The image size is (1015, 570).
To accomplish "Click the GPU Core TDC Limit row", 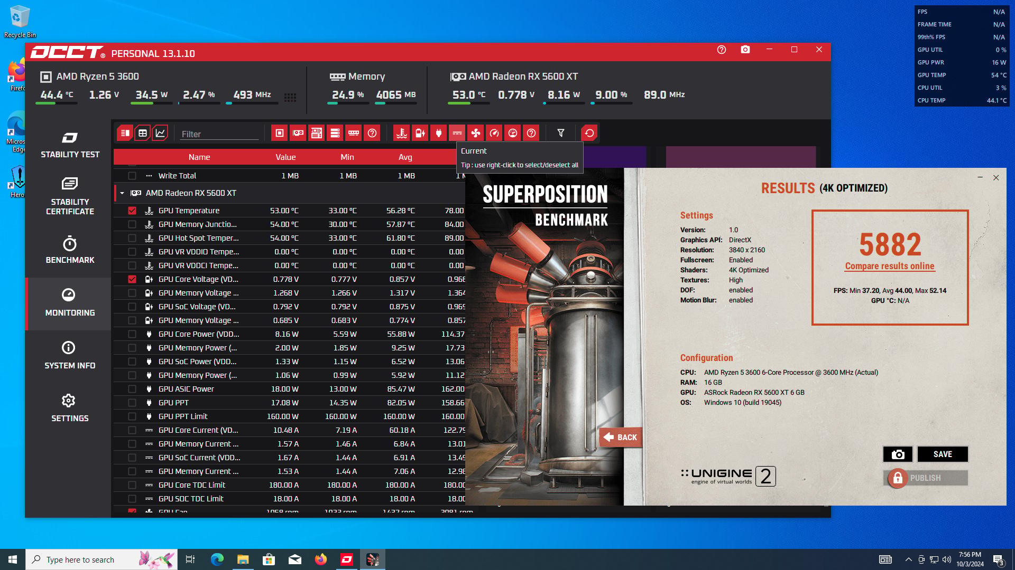I will tap(289, 485).
